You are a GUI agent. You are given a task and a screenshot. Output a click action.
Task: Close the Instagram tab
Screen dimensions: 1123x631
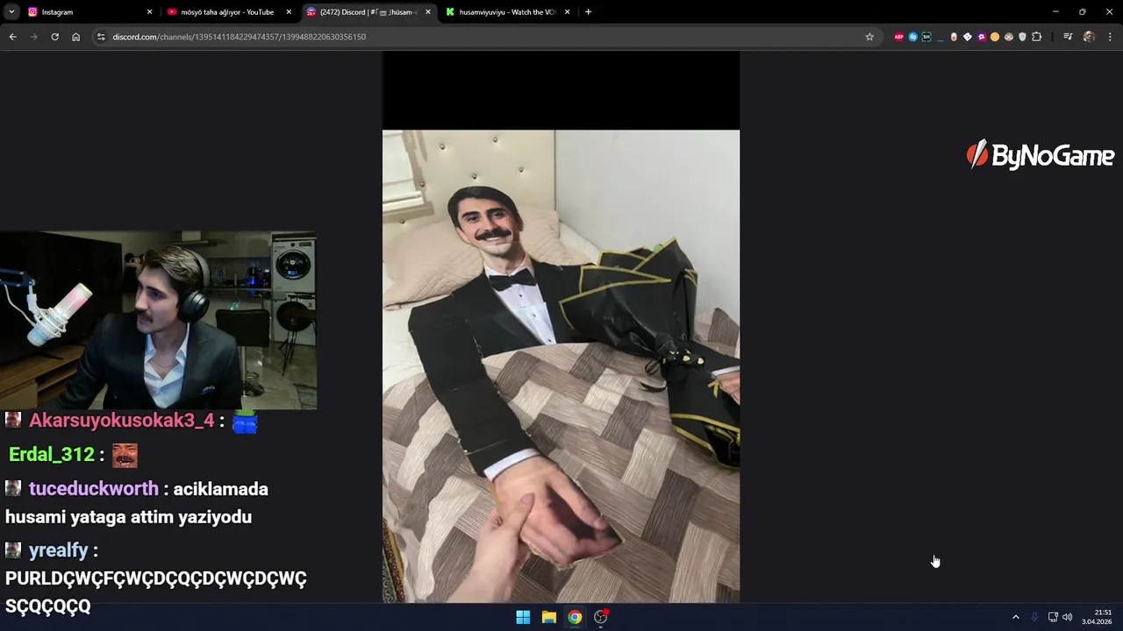149,12
